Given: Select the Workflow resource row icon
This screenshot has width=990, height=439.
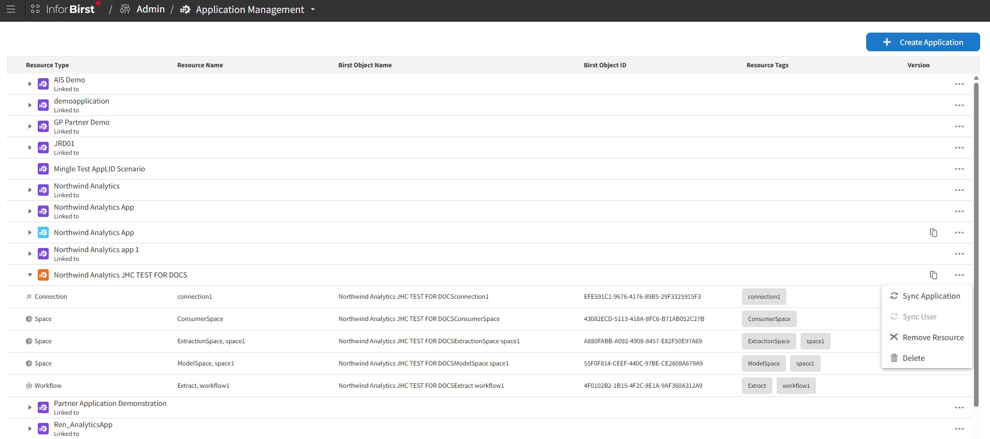Looking at the screenshot, I should pyautogui.click(x=29, y=386).
